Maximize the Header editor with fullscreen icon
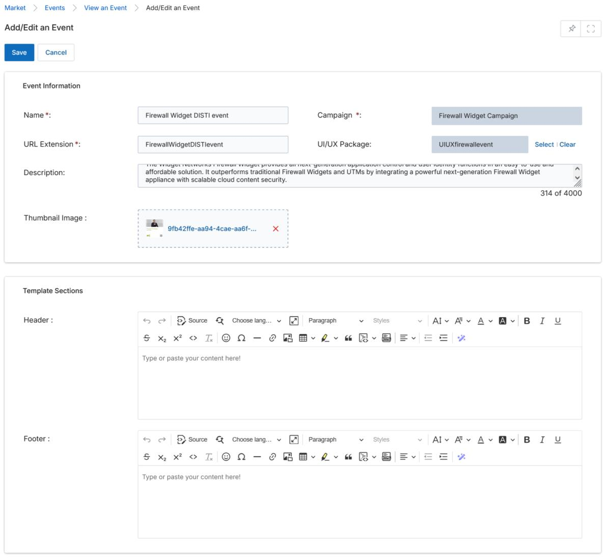The image size is (605, 559). pyautogui.click(x=294, y=321)
